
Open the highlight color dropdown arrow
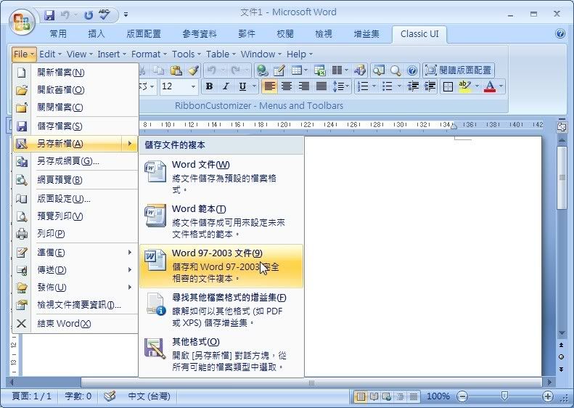(x=477, y=87)
